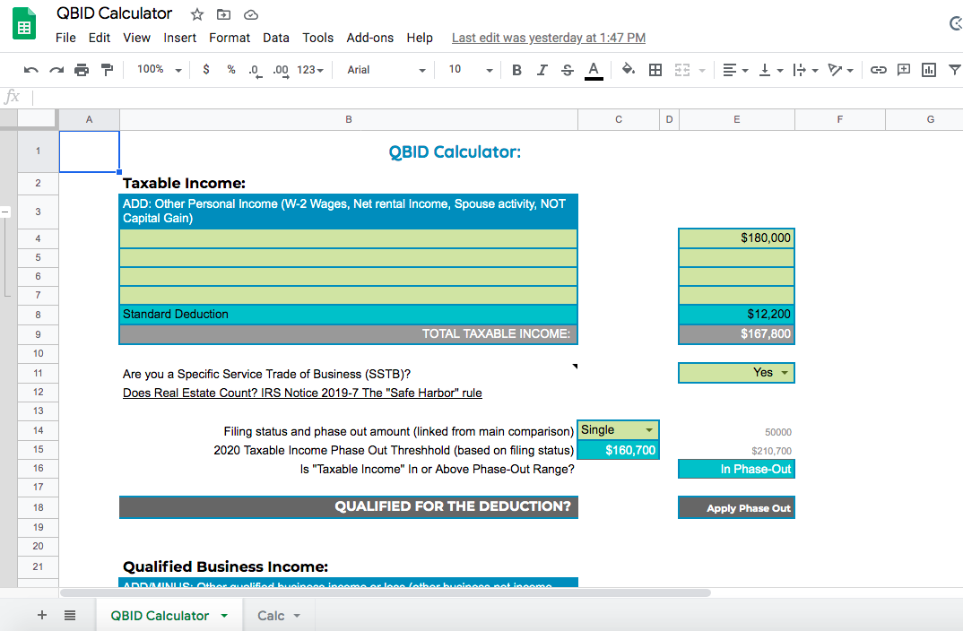The image size is (963, 631).
Task: Toggle strikethrough formatting
Action: pyautogui.click(x=567, y=70)
